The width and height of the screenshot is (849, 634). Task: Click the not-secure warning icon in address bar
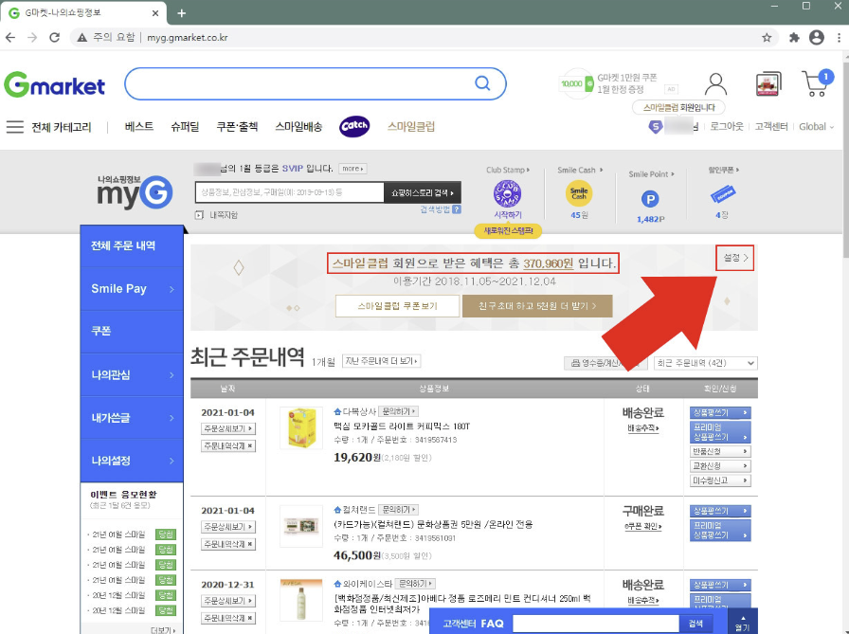pos(81,37)
